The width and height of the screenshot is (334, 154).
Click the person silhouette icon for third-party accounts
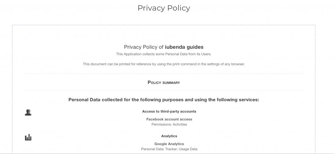pos(28,113)
